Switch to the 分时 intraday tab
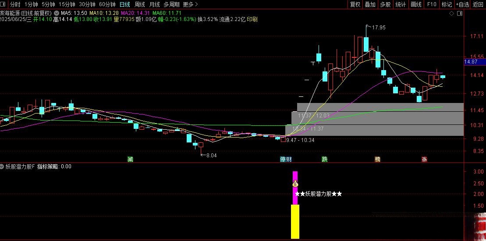The width and height of the screenshot is (486, 241). point(15,4)
